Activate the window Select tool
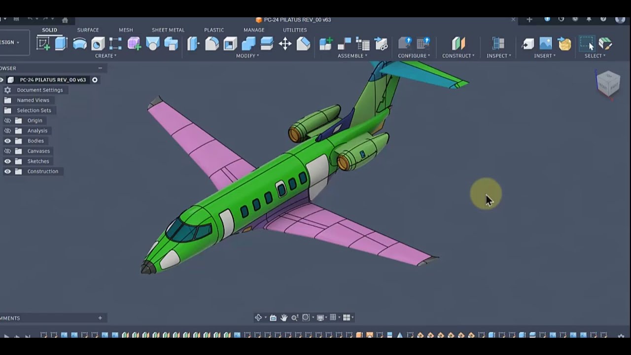Viewport: 631px width, 355px height. click(587, 43)
